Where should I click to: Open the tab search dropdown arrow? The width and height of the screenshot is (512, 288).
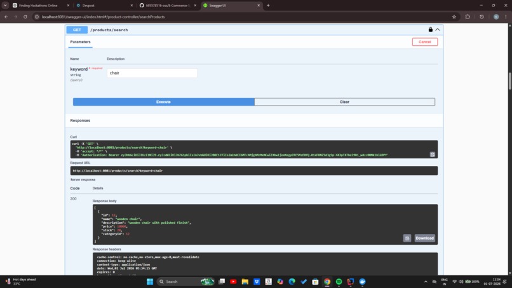(5, 5)
